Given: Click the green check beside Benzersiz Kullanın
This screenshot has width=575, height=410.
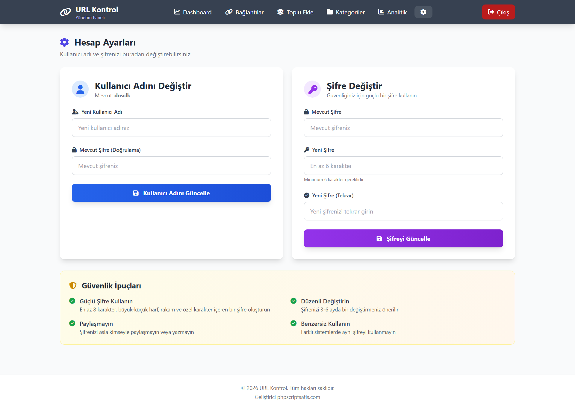Looking at the screenshot, I should (293, 323).
